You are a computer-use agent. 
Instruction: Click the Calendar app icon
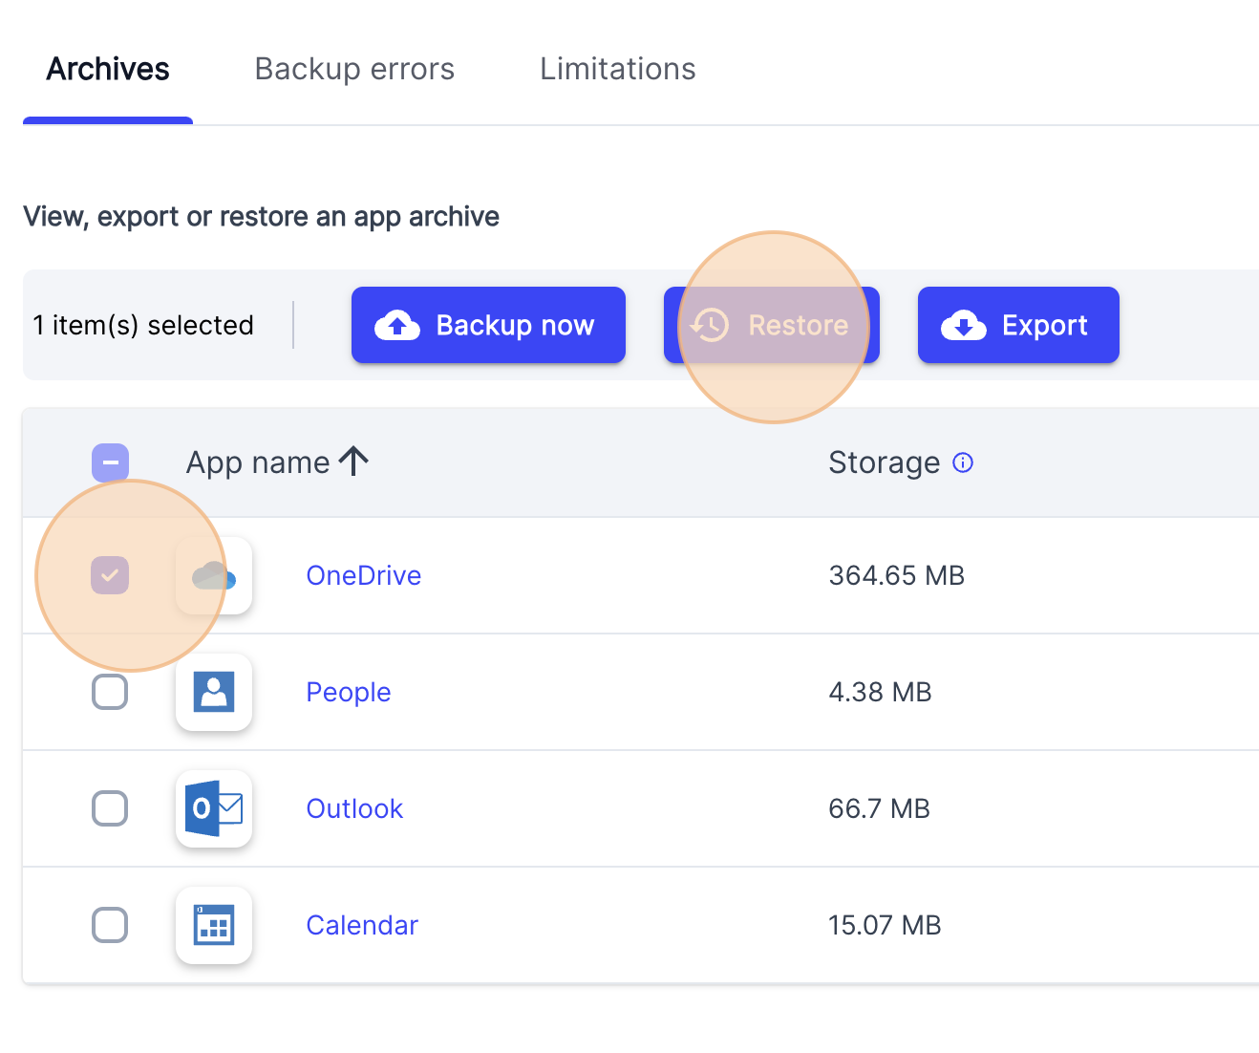[214, 925]
